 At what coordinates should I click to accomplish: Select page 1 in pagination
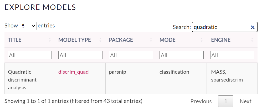[225, 101]
